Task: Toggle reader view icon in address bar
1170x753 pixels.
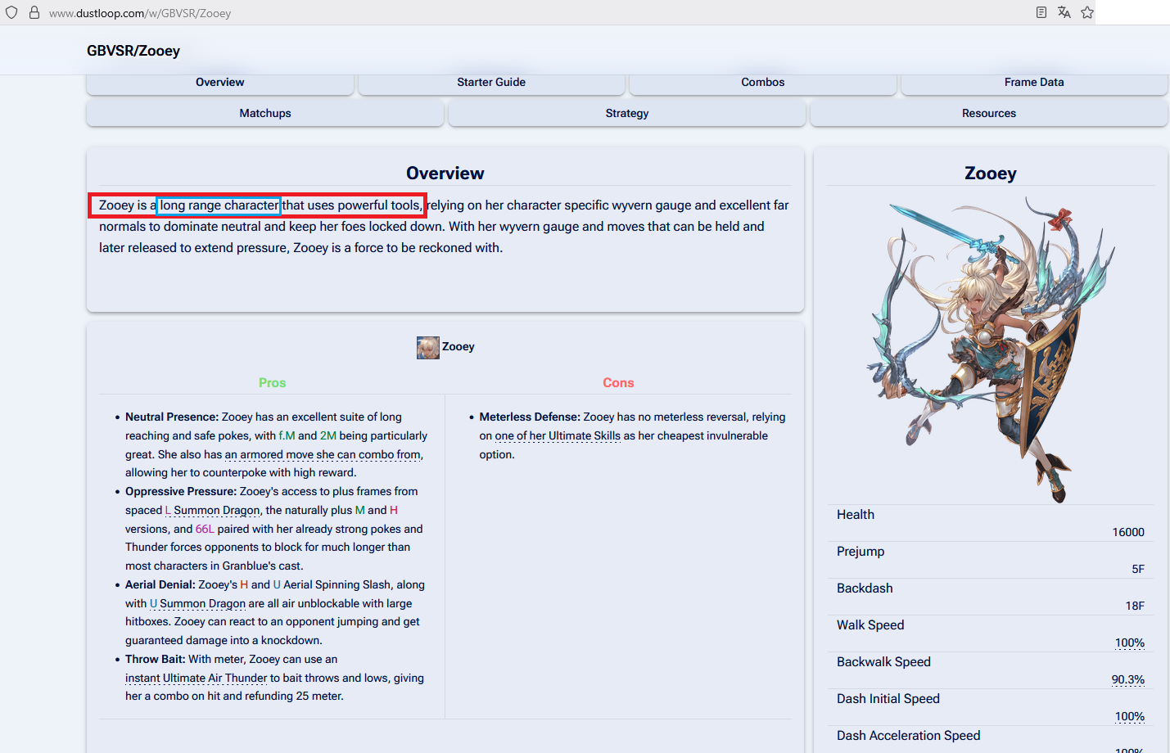Action: [1041, 12]
